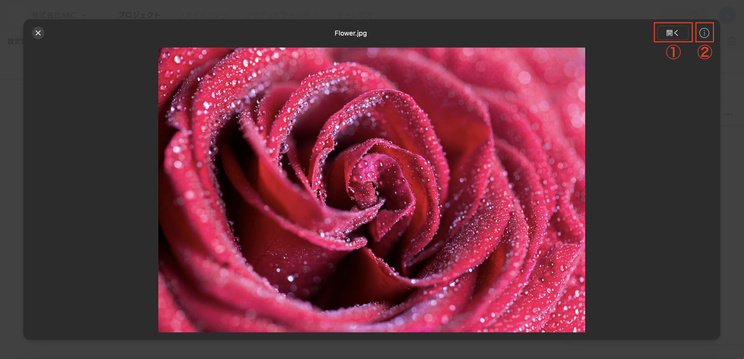The height and width of the screenshot is (359, 744).
Task: Click the rose image preview
Action: pos(371,190)
